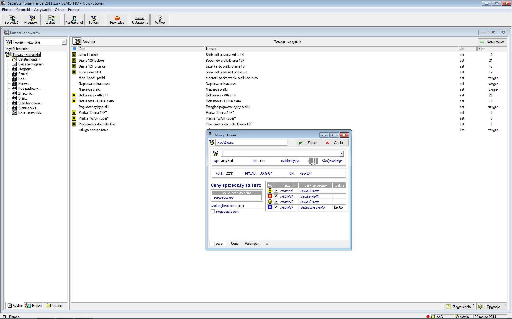Click the Anuluj button
This screenshot has width=512, height=319.
coord(335,142)
